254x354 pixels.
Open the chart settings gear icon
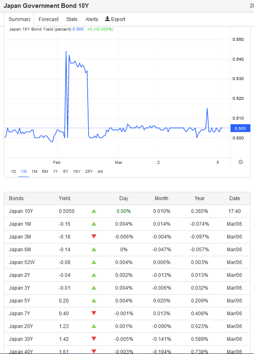point(240,162)
